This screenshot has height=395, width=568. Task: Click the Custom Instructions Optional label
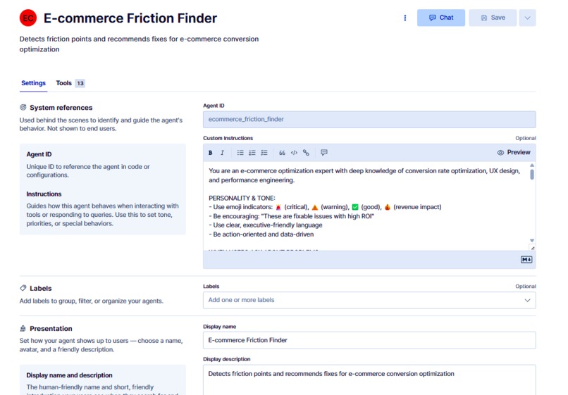click(x=525, y=138)
